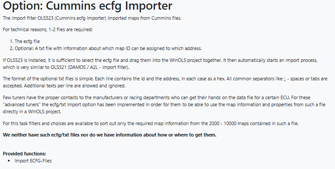This screenshot has height=169, width=335.
Task: Click the text 'OLS523 (Cummins ecfg Importer)' in first paragraph
Action: coord(72,18)
